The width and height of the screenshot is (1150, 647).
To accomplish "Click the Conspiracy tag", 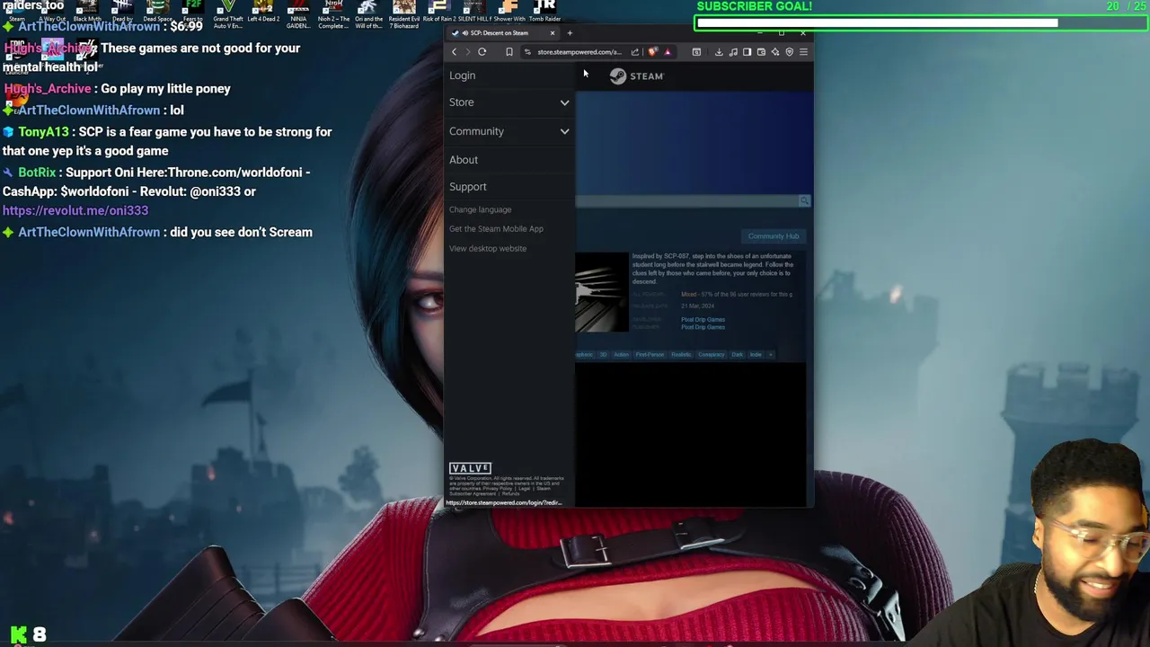I will 711,355.
